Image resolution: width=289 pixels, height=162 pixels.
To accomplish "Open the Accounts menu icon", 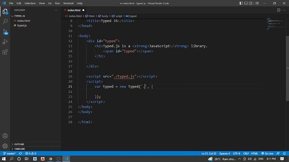I will point(5,136).
